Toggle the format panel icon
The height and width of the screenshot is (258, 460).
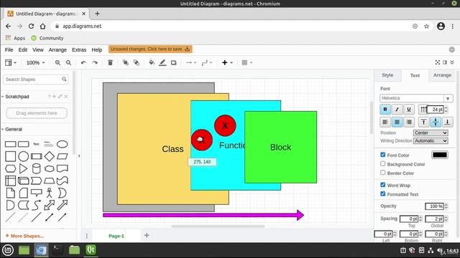(445, 62)
